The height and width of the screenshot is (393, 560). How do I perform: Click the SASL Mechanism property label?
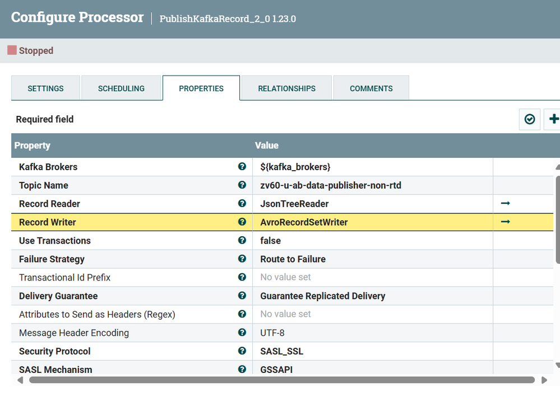[x=55, y=369]
